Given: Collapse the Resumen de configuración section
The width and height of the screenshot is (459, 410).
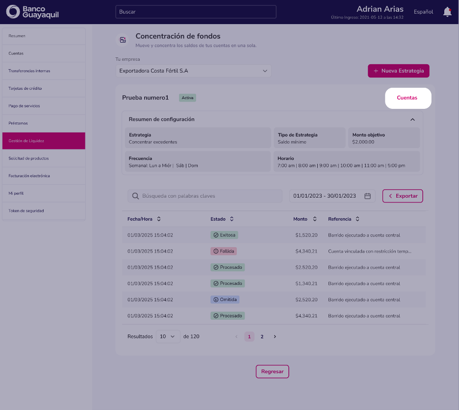Looking at the screenshot, I should tap(412, 120).
